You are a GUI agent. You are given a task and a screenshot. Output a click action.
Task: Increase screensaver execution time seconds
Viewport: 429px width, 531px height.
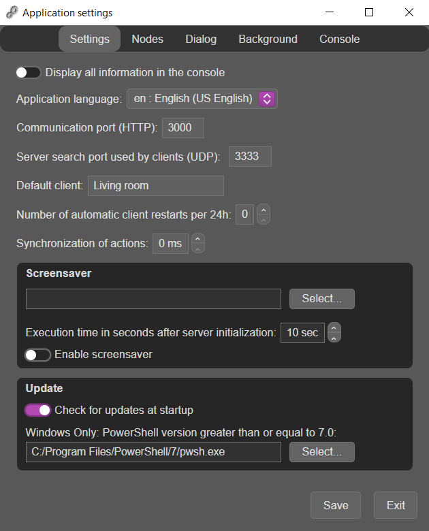pyautogui.click(x=334, y=327)
